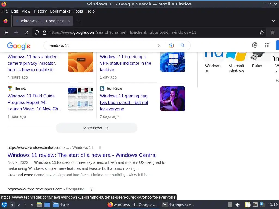Viewport: 279px width, 209px height.
Task: Switch to workspace 2
Action: [19, 205]
